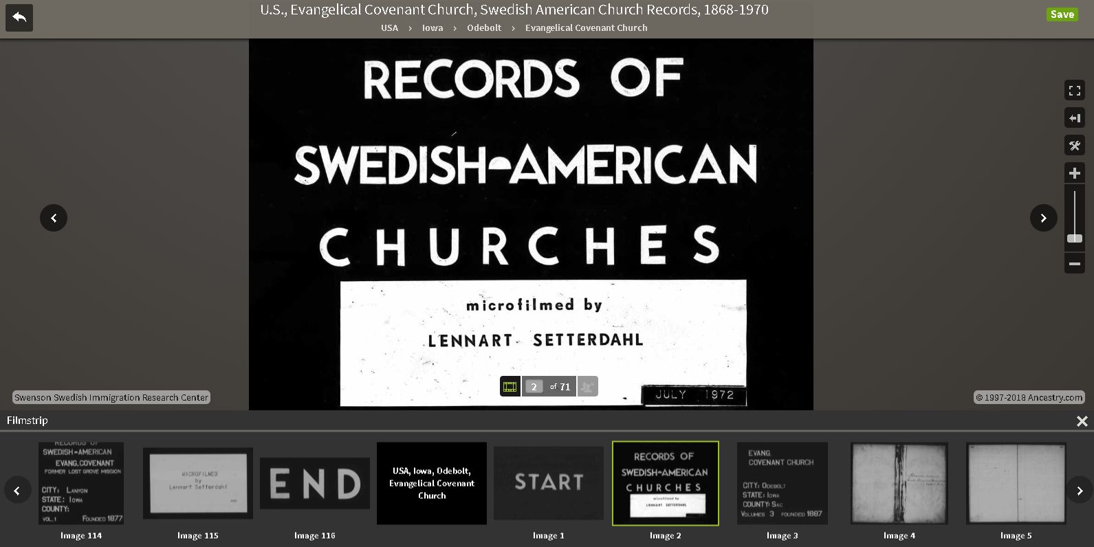Select Image 2 thumbnail
The image size is (1094, 547).
666,483
